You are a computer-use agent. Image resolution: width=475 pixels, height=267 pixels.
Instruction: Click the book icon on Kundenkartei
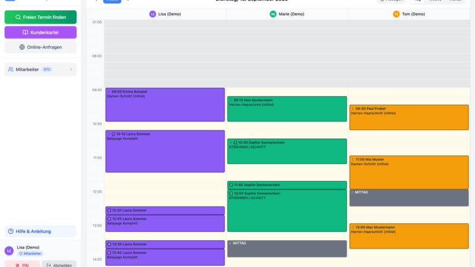pos(26,33)
